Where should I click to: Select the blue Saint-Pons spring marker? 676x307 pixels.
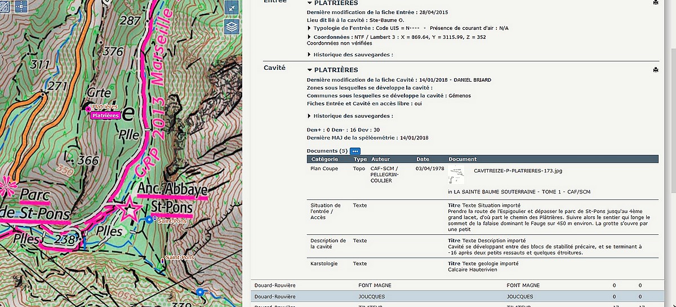[149, 219]
